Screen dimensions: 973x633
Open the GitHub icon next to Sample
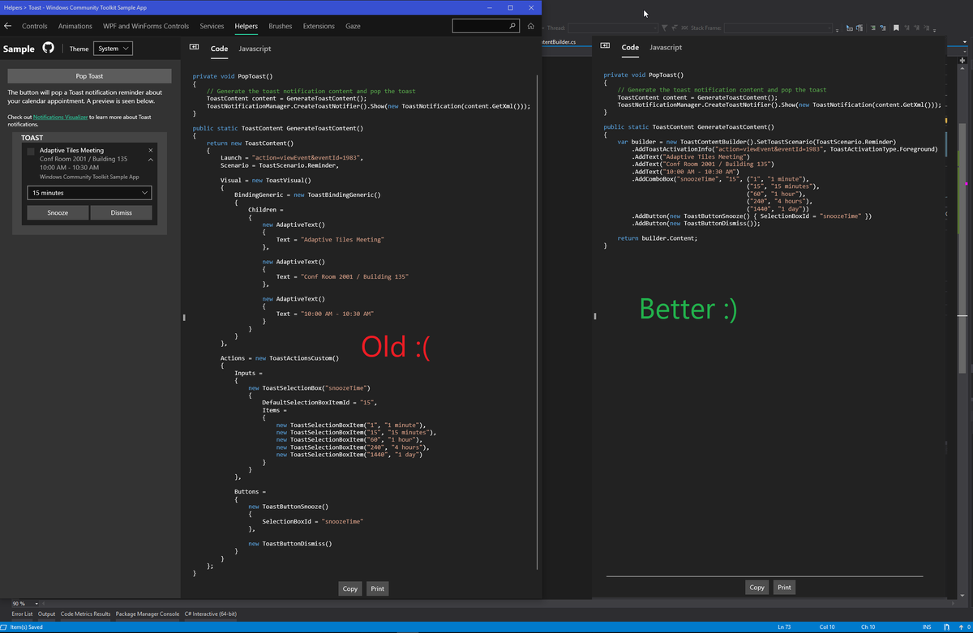coord(48,49)
